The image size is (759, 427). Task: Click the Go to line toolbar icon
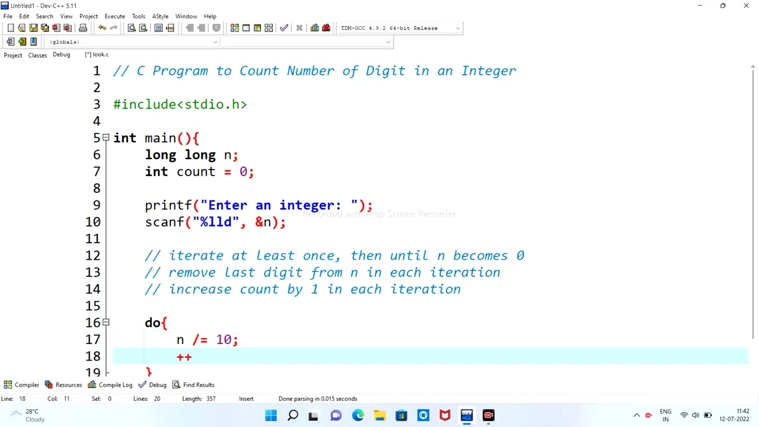tap(170, 28)
